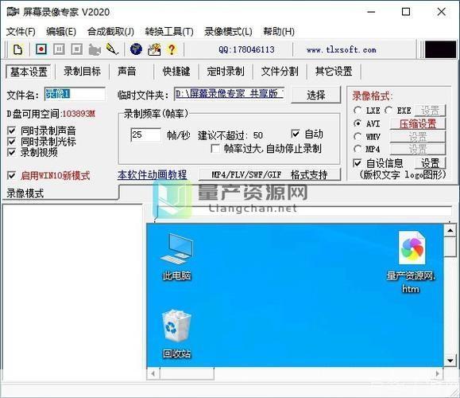This screenshot has height=398, width=460.
Task: Switch to the 定时录制 tab
Action: [x=226, y=72]
